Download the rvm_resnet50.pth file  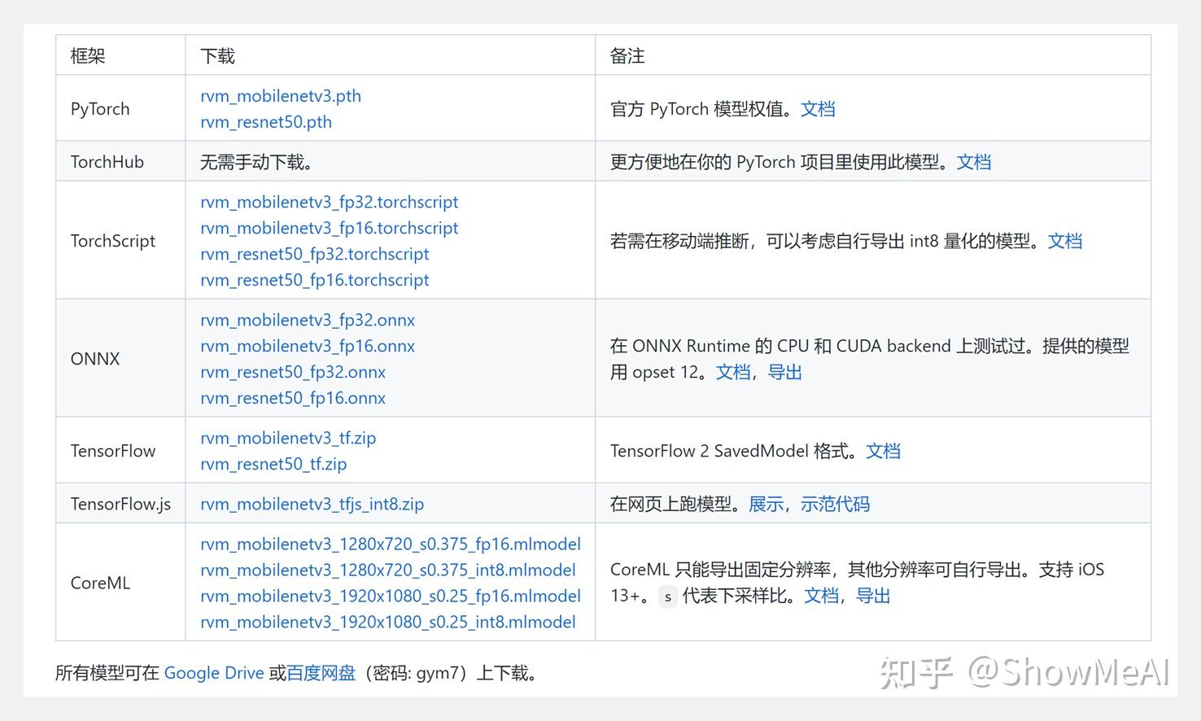[265, 122]
